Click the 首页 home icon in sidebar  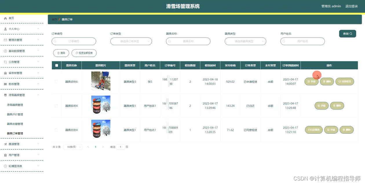tap(5, 18)
